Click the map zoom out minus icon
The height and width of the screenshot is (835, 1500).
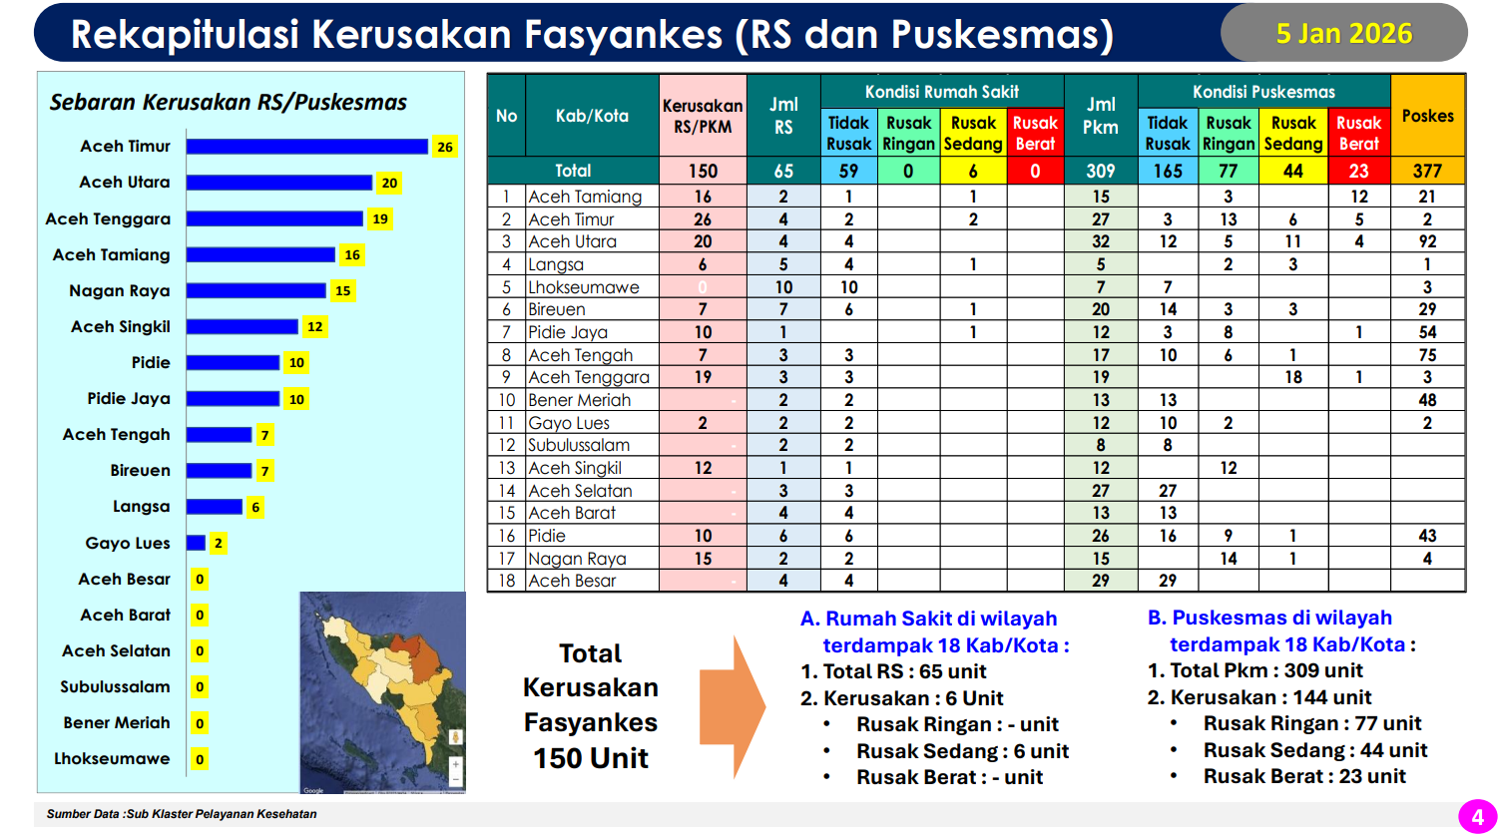coord(455,779)
